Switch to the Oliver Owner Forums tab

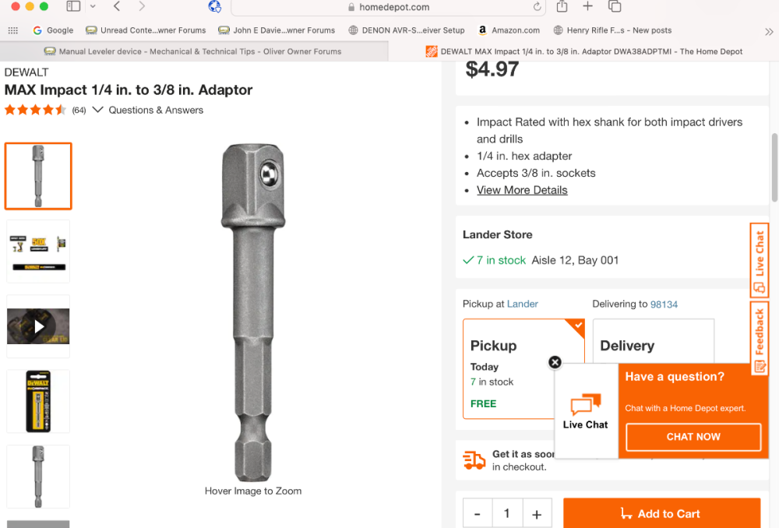pyautogui.click(x=193, y=51)
